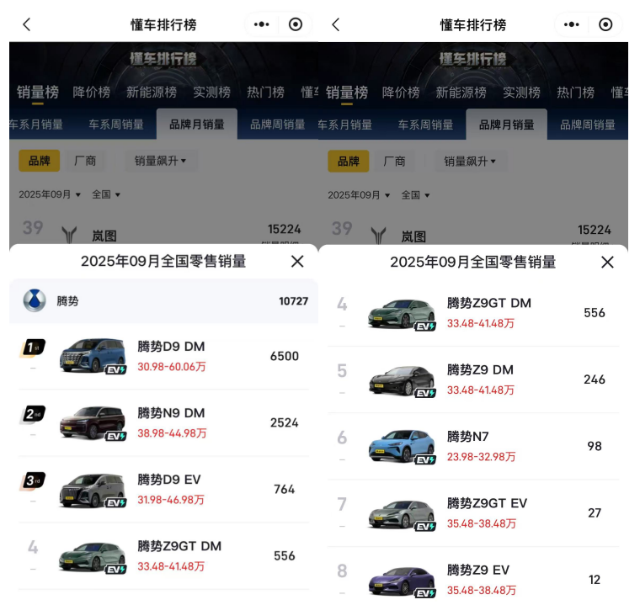
Task: Select the 厂商 filter in the left screen
Action: [85, 161]
